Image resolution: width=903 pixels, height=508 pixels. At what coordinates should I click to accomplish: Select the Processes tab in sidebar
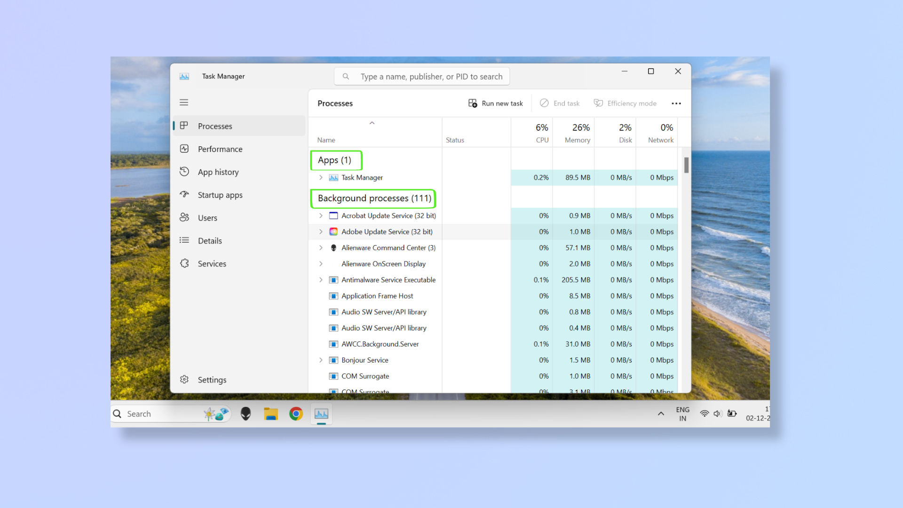click(x=215, y=126)
